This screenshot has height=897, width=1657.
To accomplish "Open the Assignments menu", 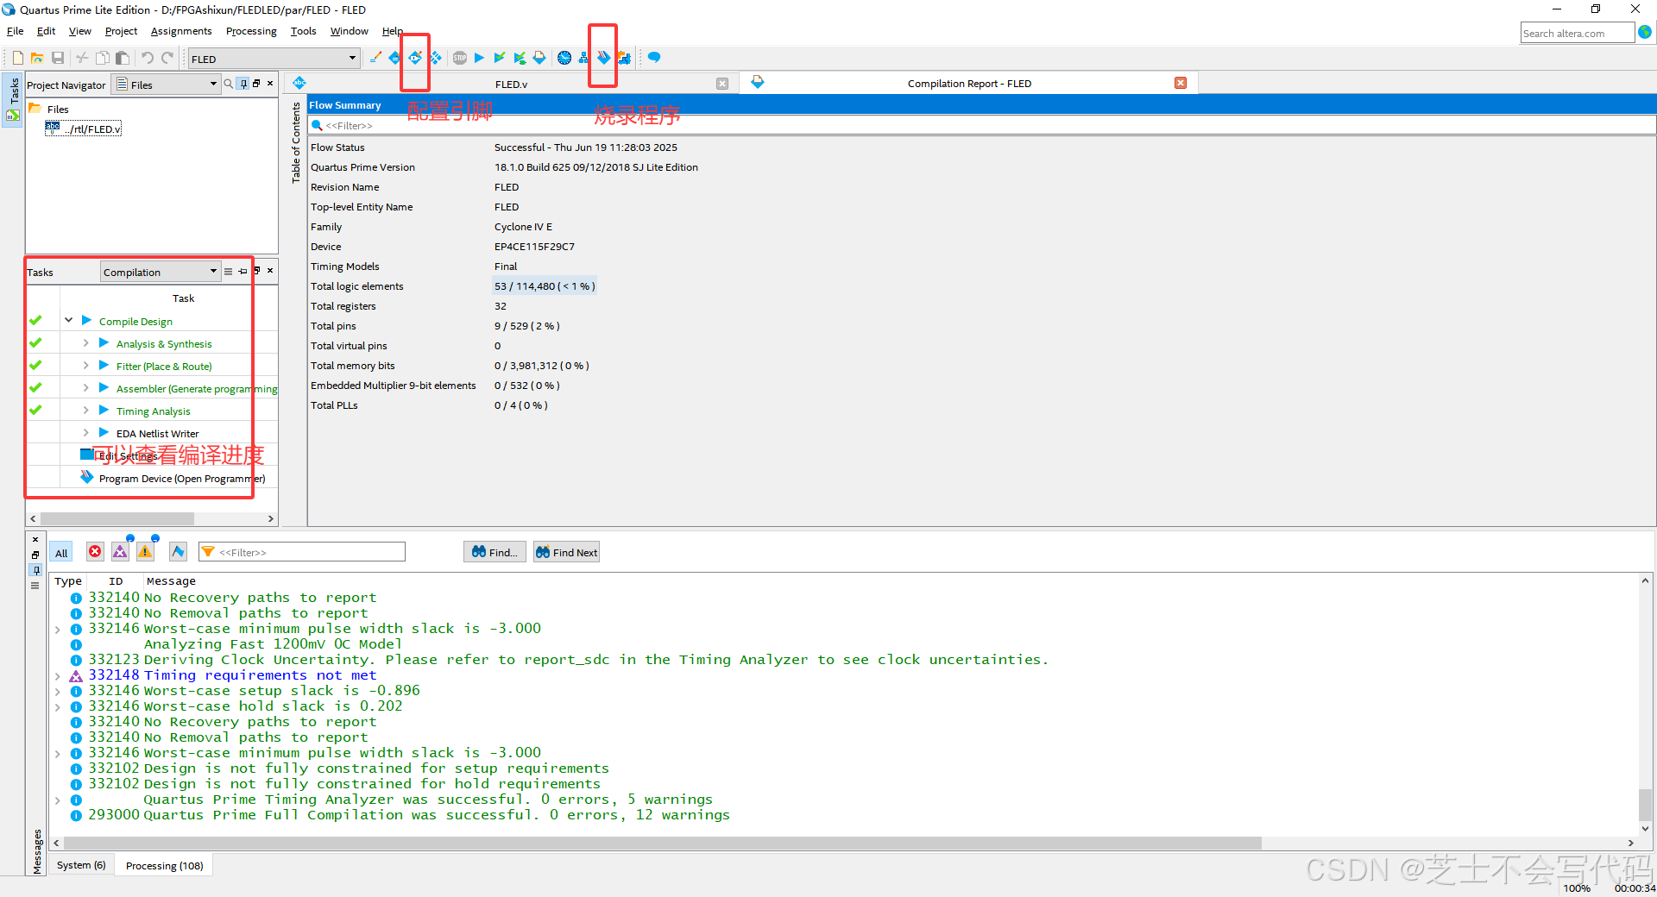I will pyautogui.click(x=181, y=31).
